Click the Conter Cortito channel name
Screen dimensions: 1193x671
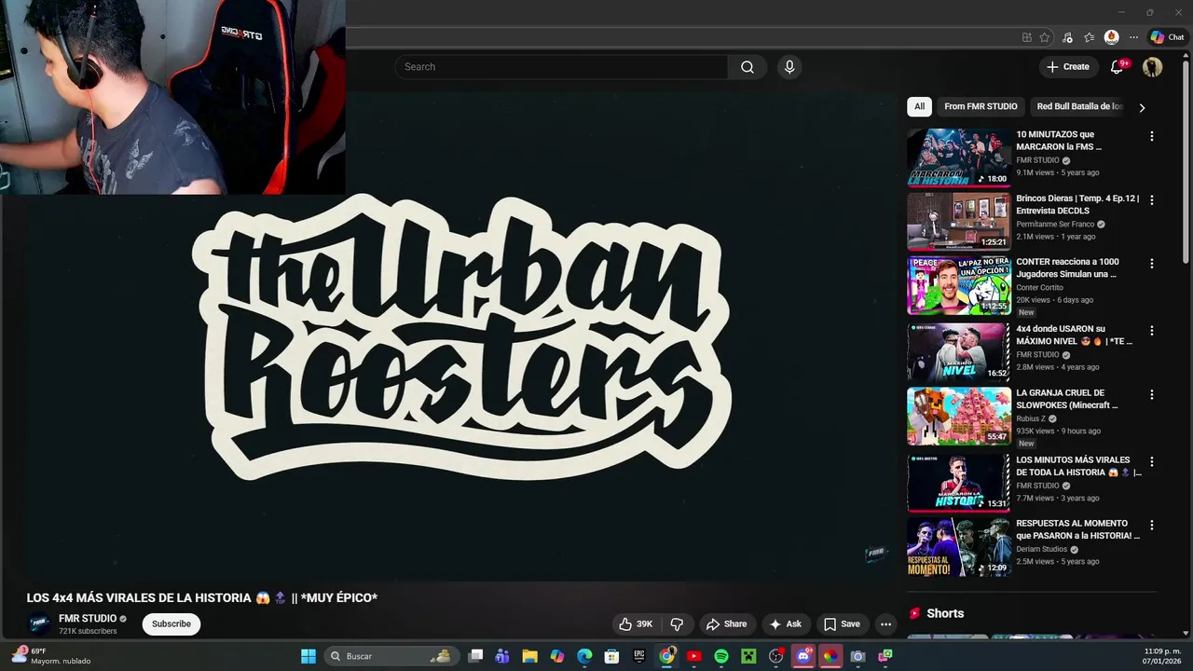tap(1039, 288)
